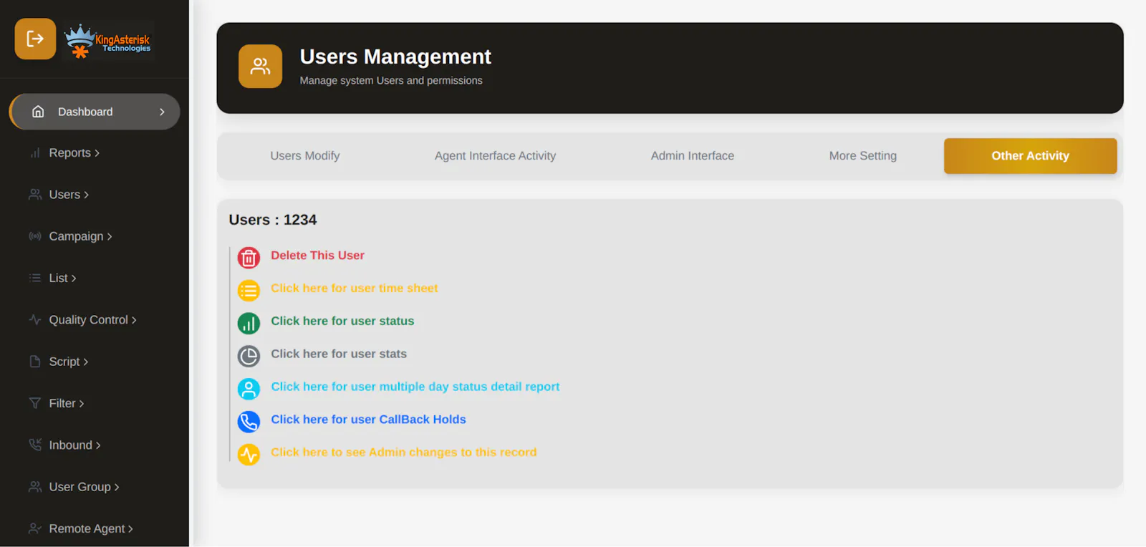
Task: Click the gray user stats pie icon
Action: click(249, 356)
